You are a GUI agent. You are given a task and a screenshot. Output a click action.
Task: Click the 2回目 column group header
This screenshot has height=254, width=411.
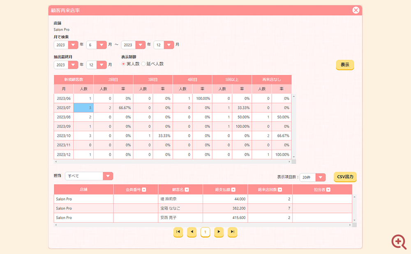[x=113, y=79]
